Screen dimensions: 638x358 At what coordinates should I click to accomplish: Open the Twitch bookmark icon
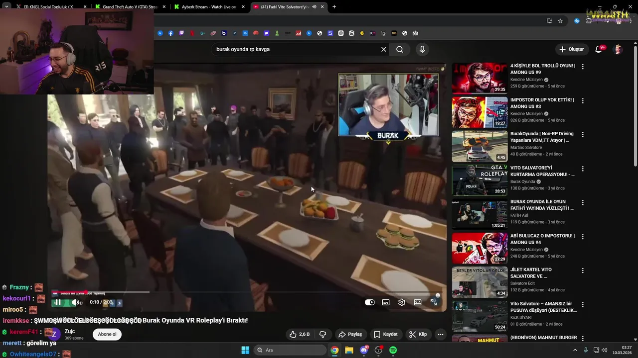click(x=181, y=33)
